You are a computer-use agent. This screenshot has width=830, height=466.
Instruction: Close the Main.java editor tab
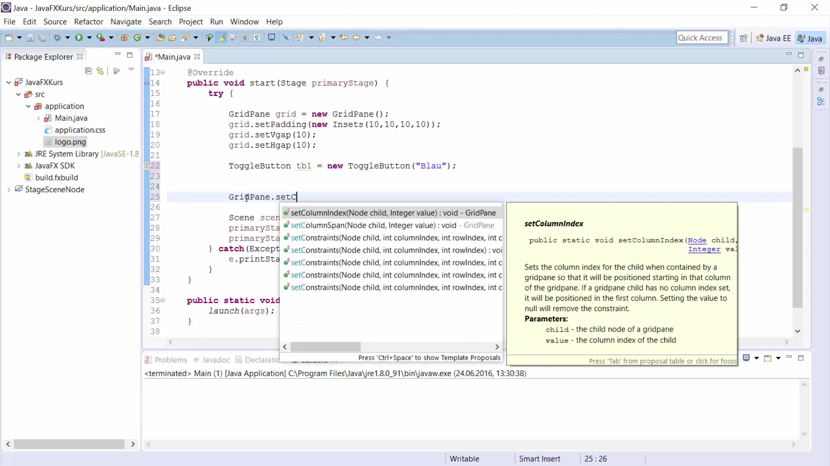pos(197,57)
